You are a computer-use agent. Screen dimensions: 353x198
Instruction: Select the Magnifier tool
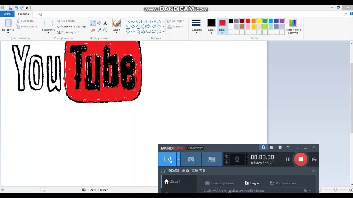tap(105, 30)
